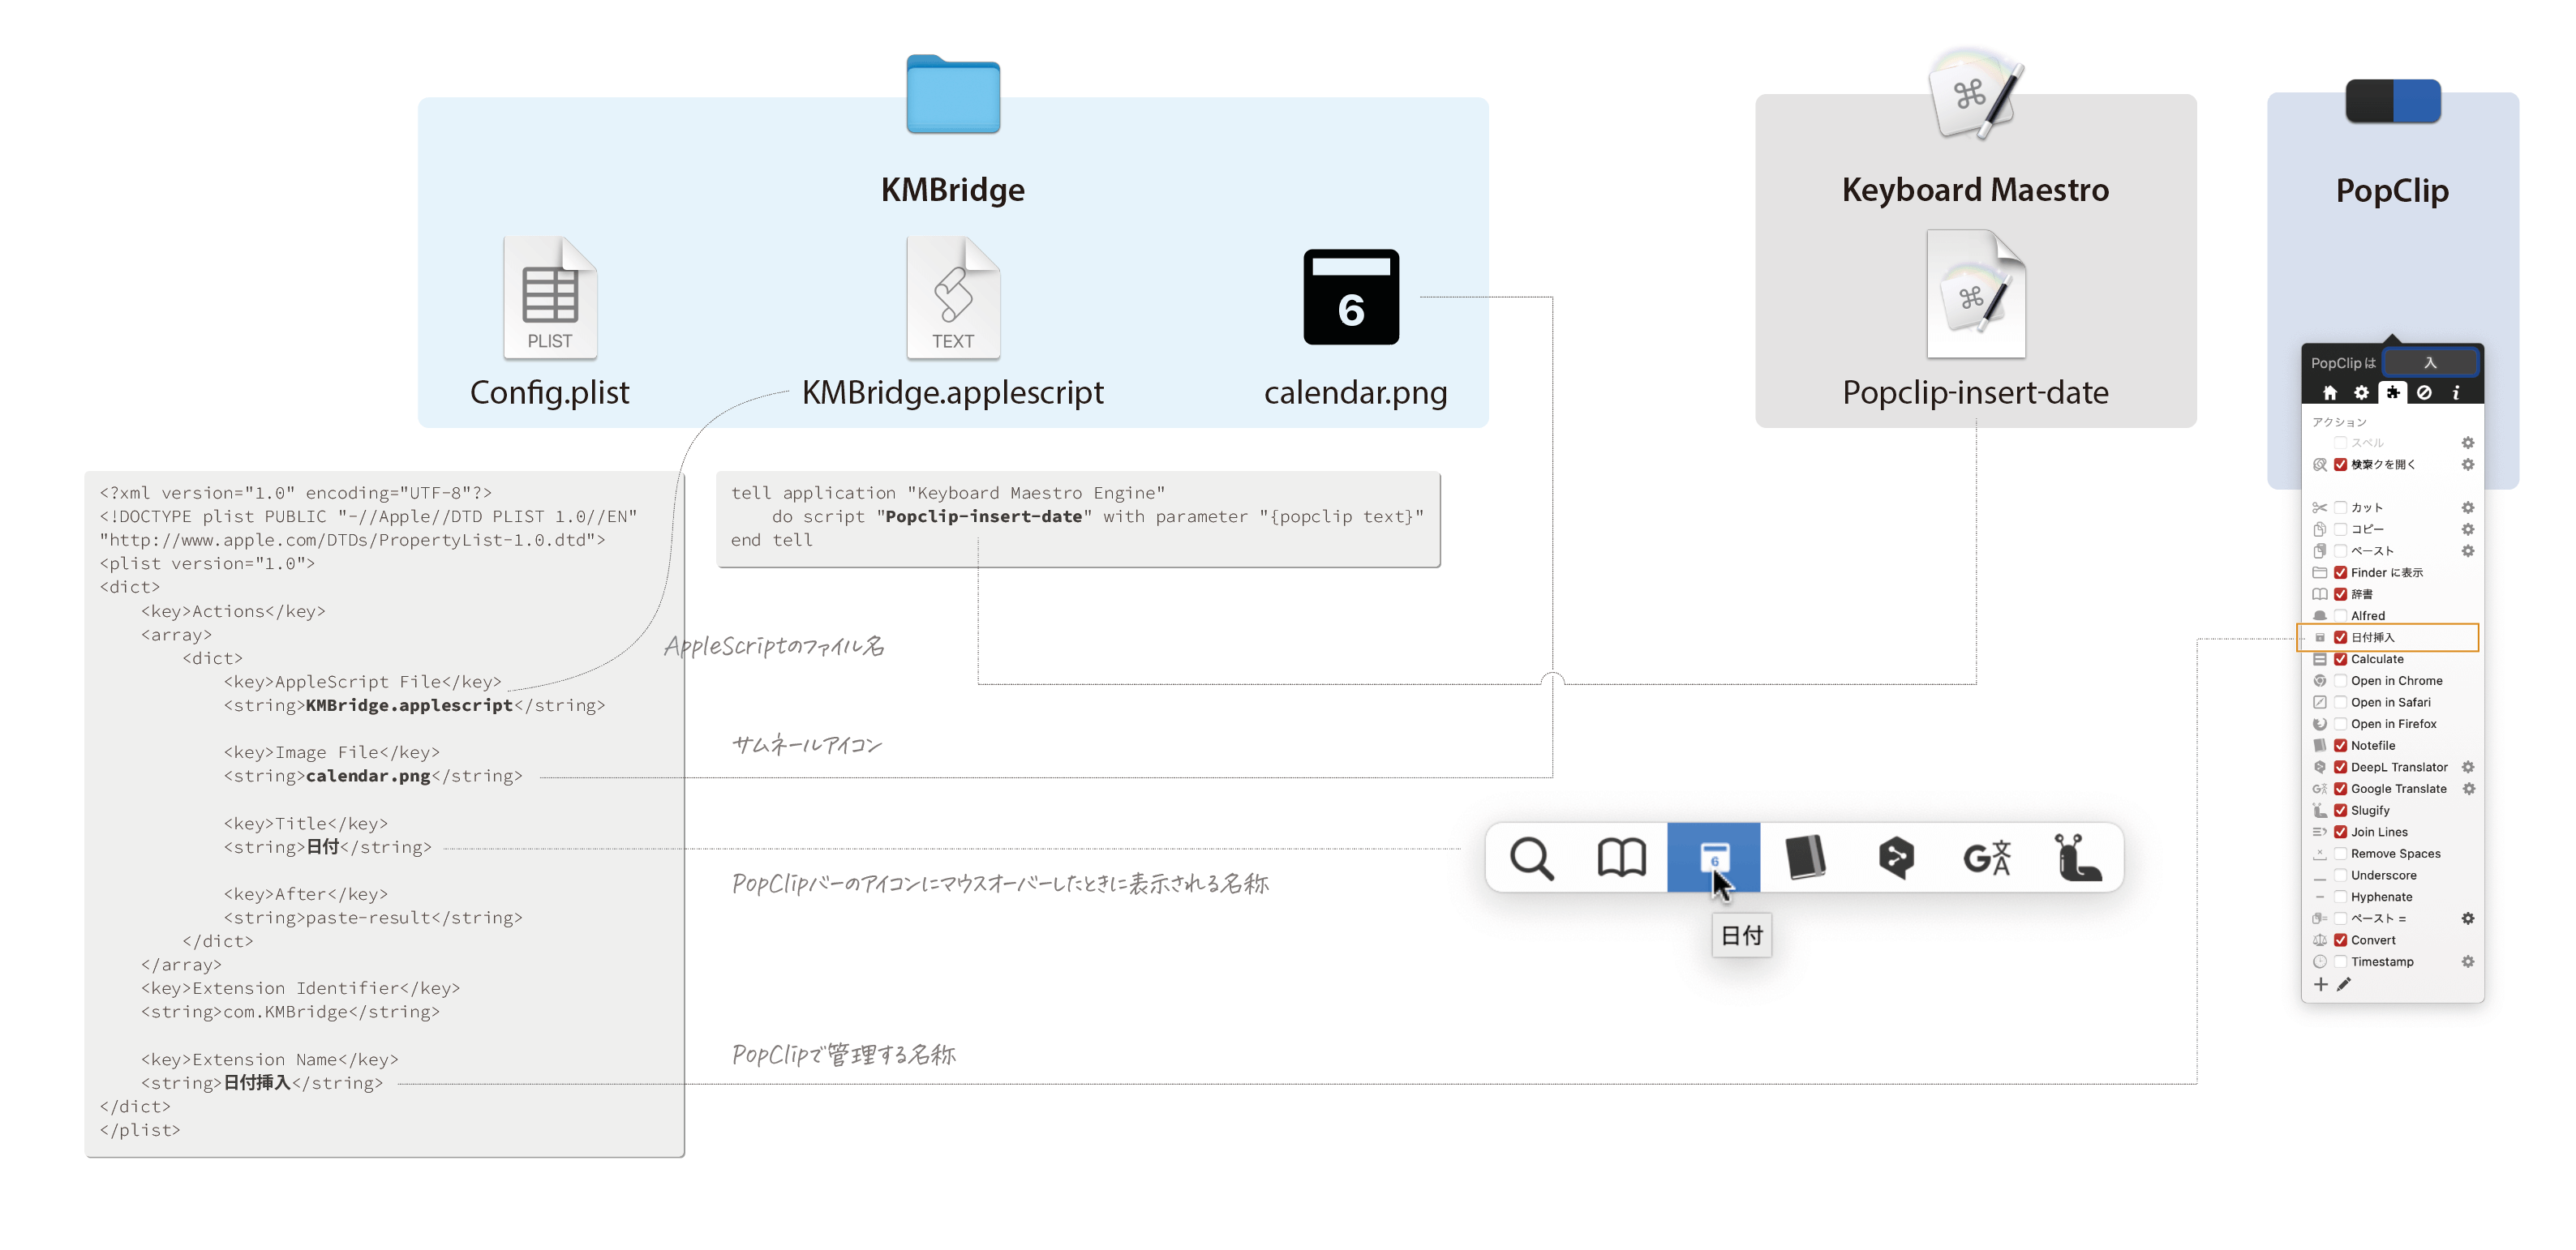2576x1250 pixels.
Task: Click the scissors icon beside カット
Action: point(2319,507)
